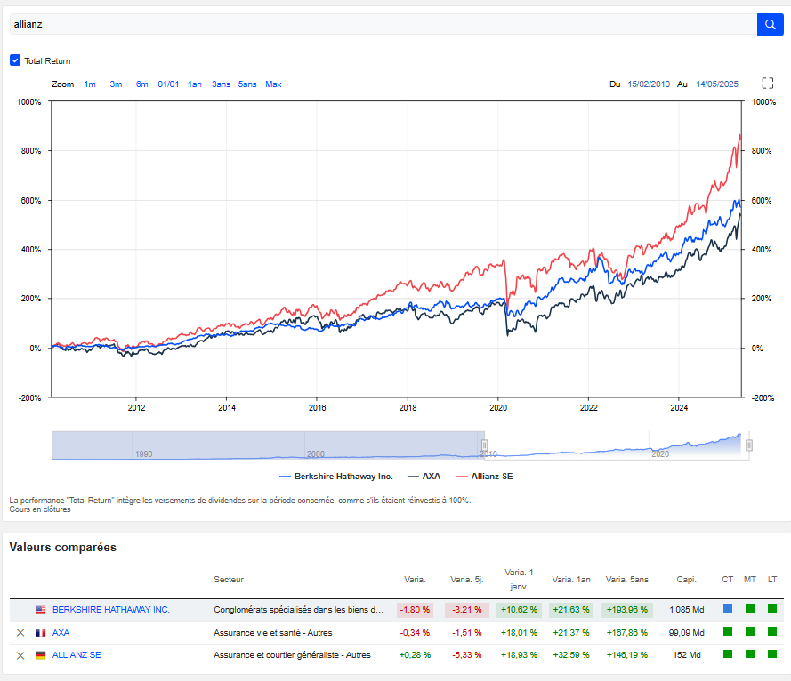Click AXA's green LT indicator square

[771, 631]
